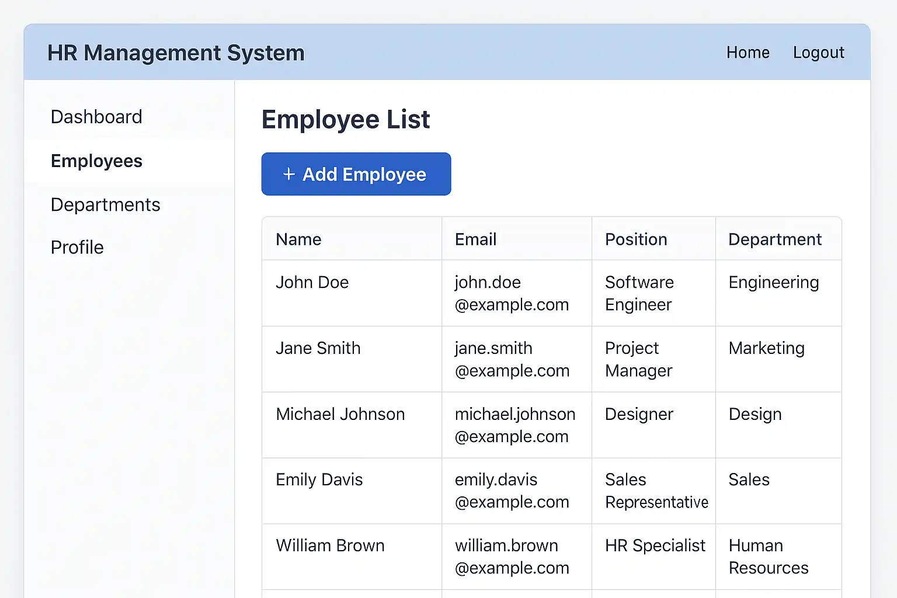Click the Engineering department cell
This screenshot has height=598, width=897.
click(x=773, y=283)
